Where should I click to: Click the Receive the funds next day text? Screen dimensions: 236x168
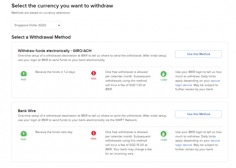[x=54, y=132]
